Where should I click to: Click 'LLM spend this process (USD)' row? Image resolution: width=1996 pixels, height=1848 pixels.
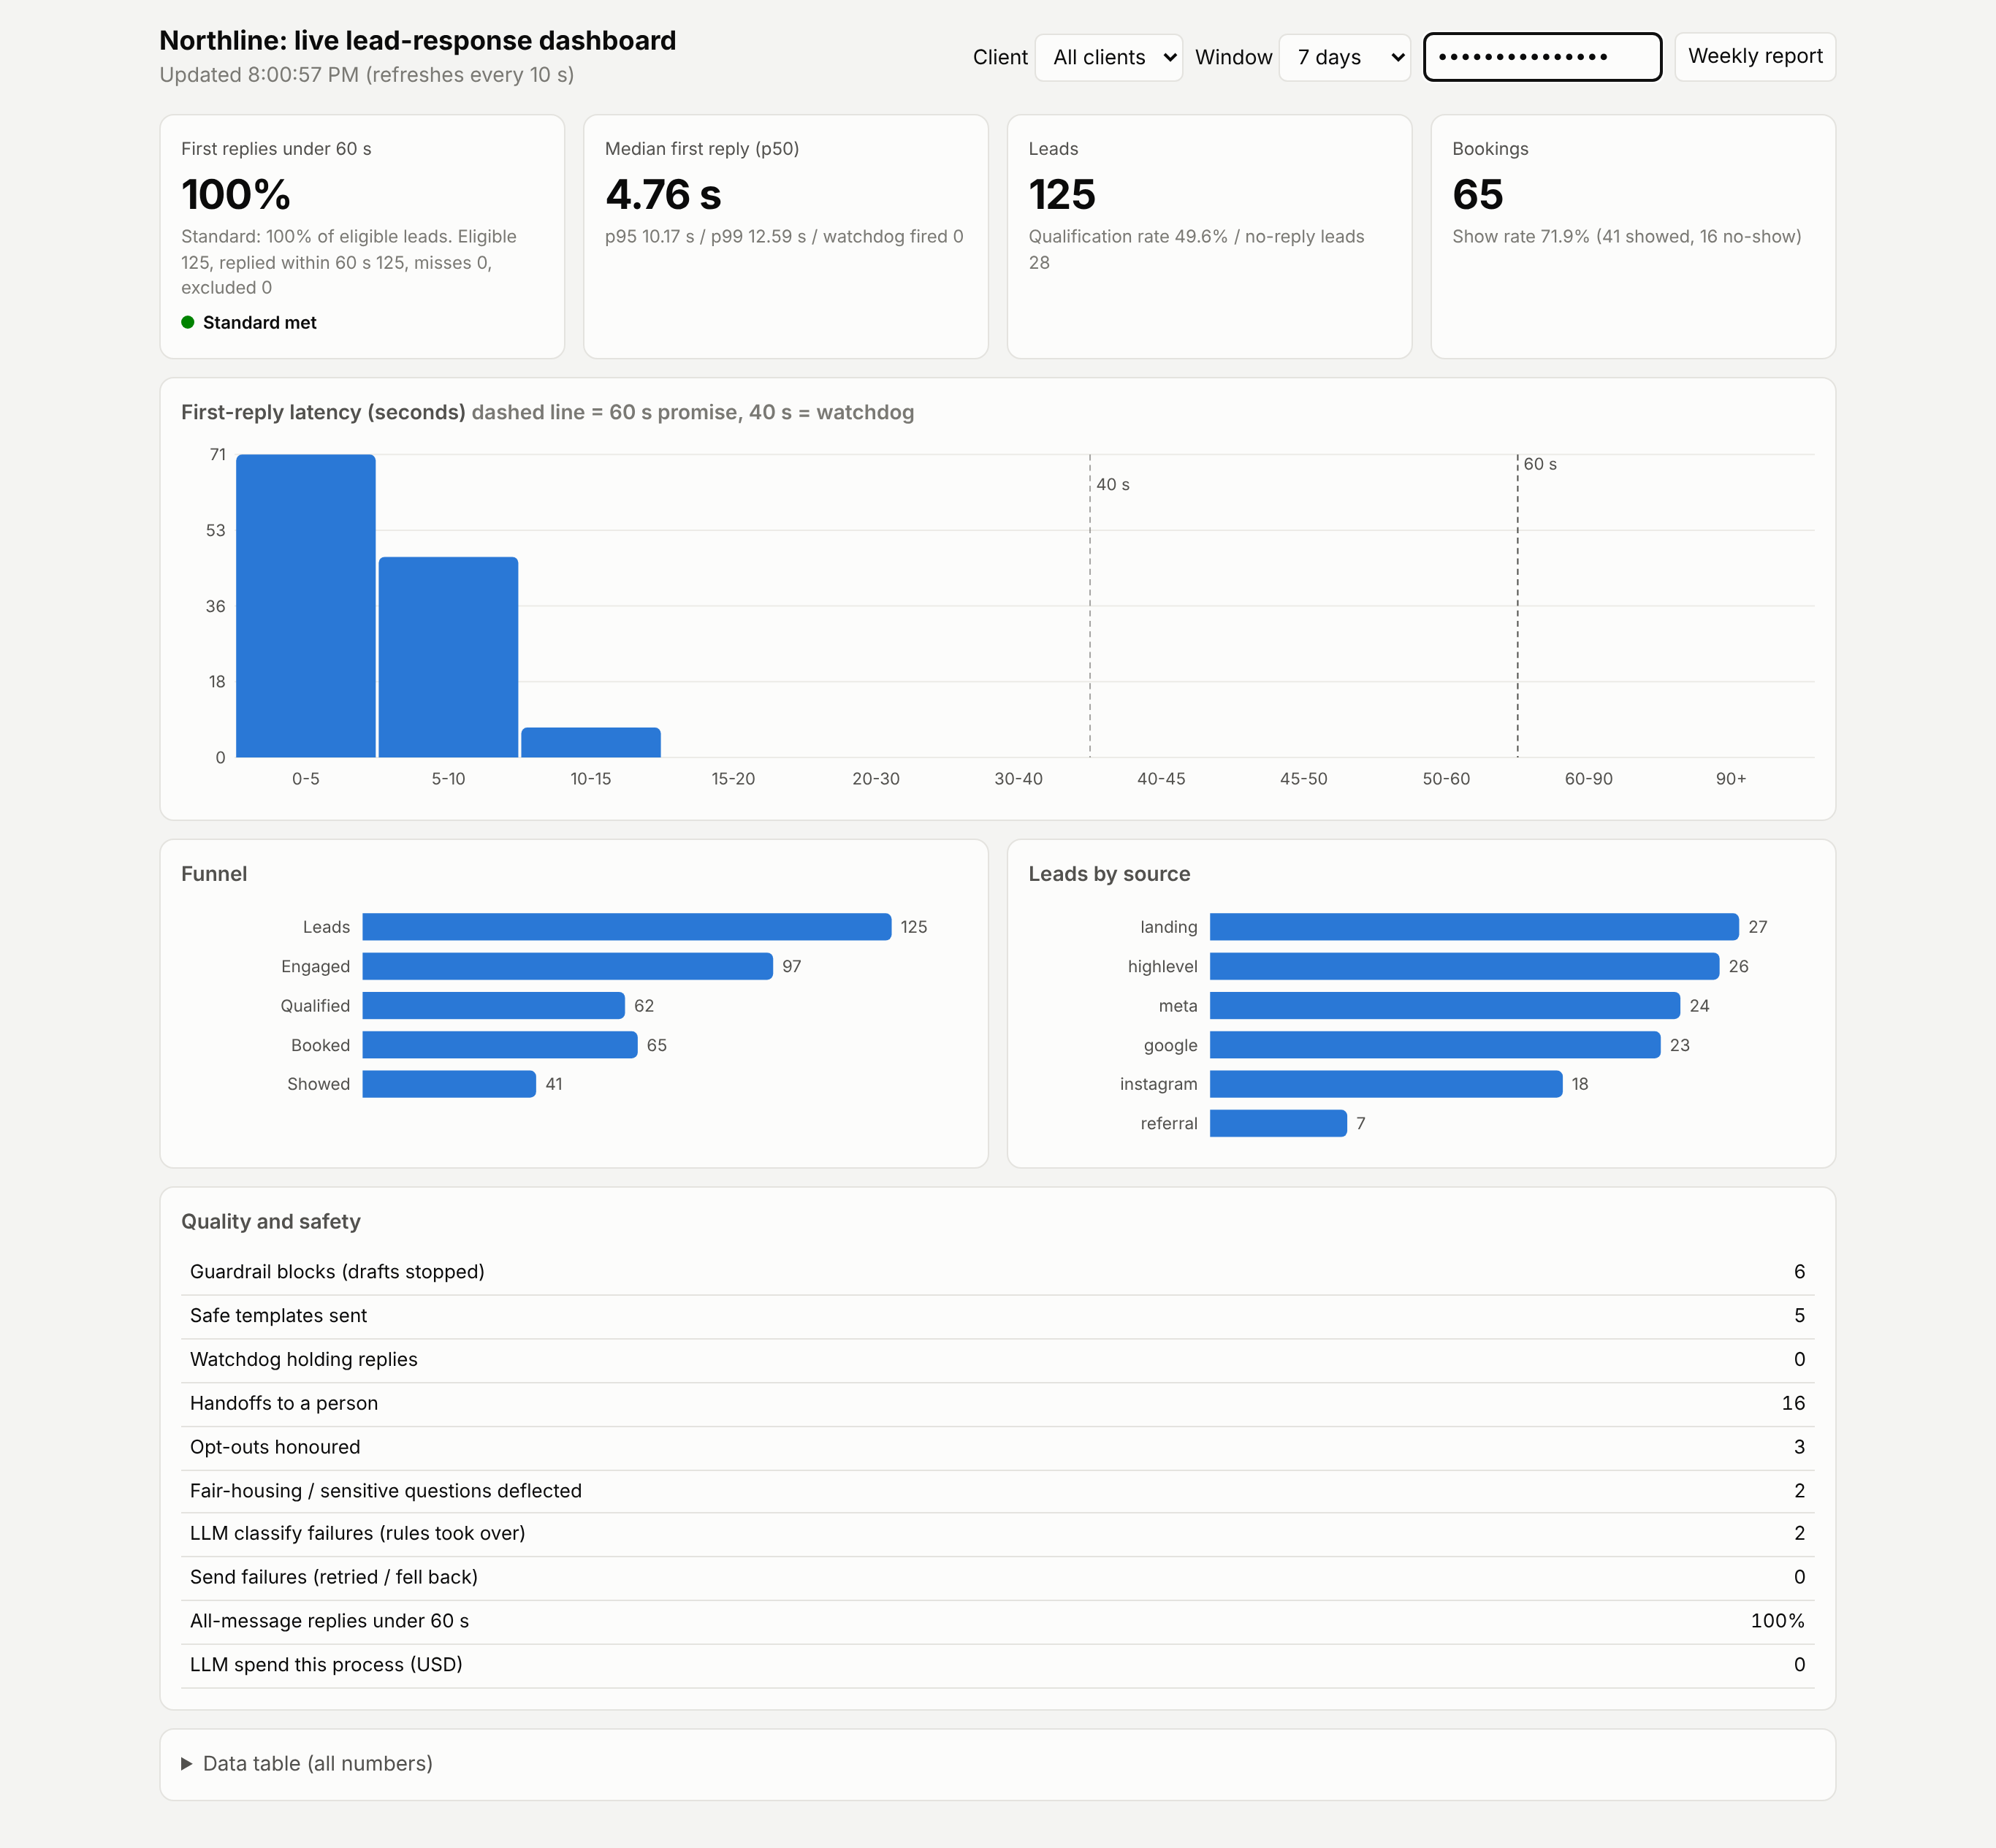click(997, 1666)
